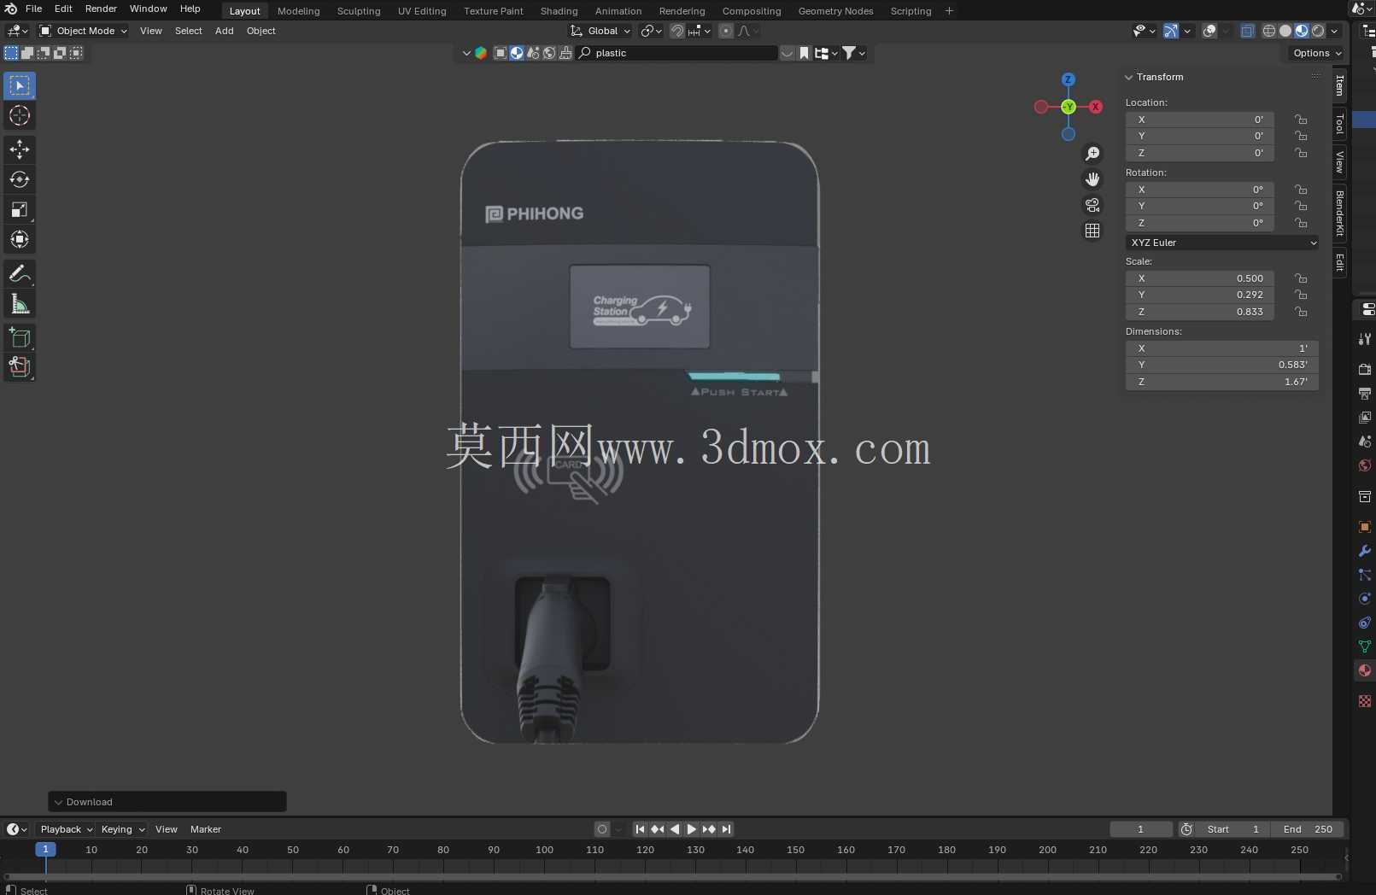Open the Object Mode dropdown
Viewport: 1376px width, 895px height.
(x=83, y=31)
